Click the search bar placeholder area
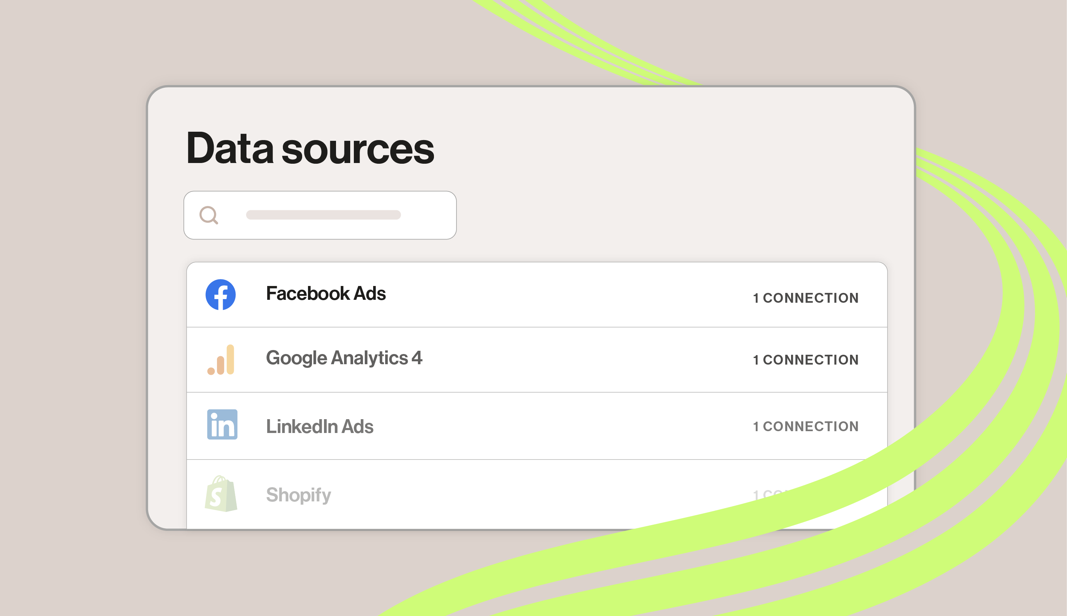 pyautogui.click(x=323, y=215)
